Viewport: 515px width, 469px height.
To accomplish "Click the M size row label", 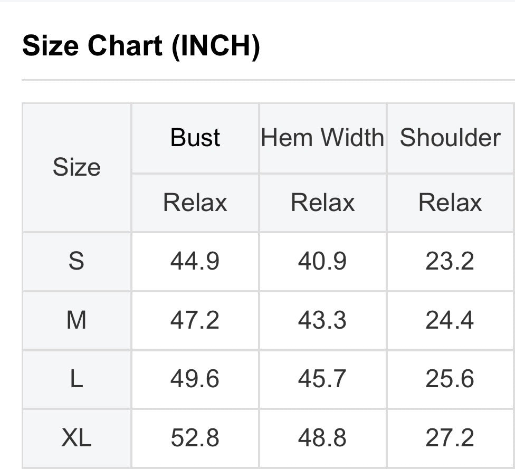I will [77, 320].
